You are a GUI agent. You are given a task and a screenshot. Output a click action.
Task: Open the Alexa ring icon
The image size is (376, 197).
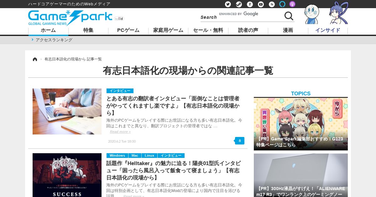pos(282,4)
